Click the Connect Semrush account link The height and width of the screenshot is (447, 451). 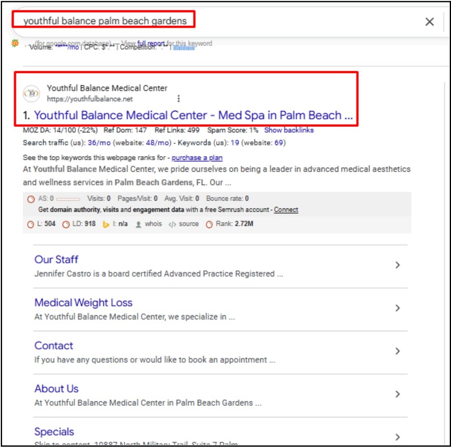click(x=286, y=210)
